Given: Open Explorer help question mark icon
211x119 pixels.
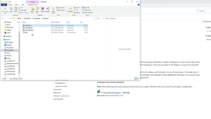Looking at the screenshot, I should [138, 5].
